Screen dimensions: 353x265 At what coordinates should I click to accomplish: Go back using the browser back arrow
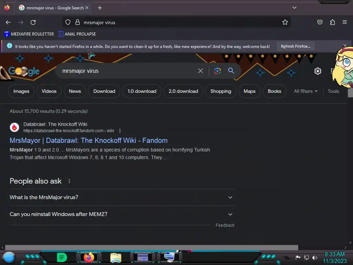[8, 22]
